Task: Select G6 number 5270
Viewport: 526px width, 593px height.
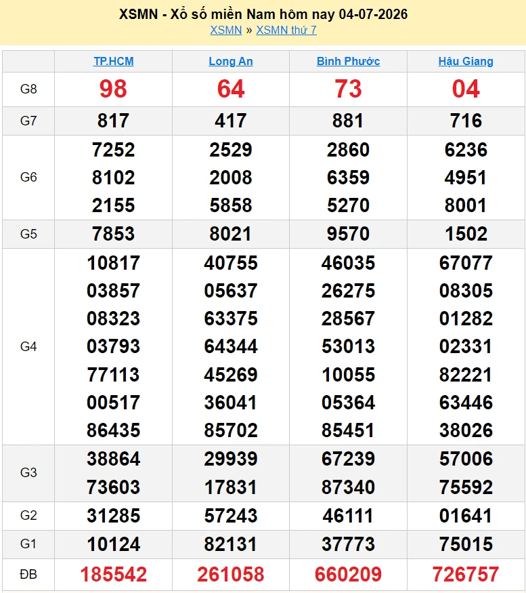Action: point(348,205)
